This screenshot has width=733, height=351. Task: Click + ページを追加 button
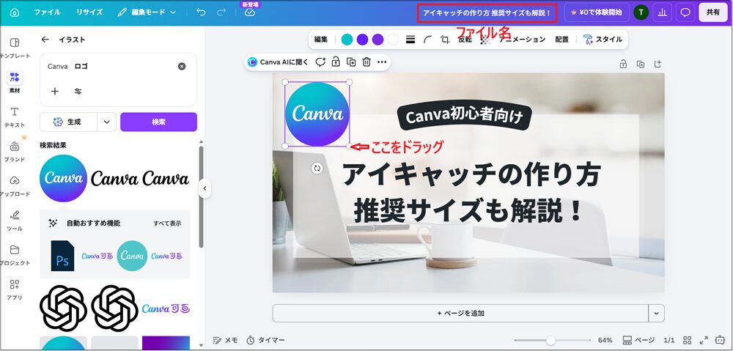(x=460, y=313)
